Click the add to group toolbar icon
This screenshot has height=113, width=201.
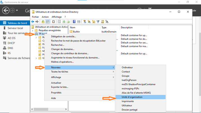107,22
